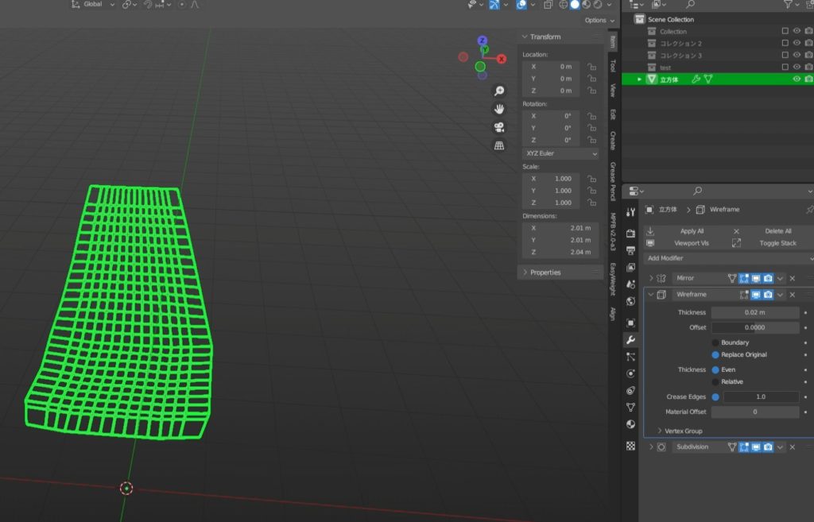Enable the Boundary option
Image resolution: width=814 pixels, height=522 pixels.
(x=715, y=342)
